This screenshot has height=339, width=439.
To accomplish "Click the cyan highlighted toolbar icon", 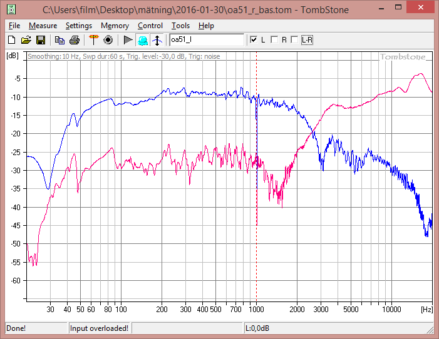I will click(142, 40).
